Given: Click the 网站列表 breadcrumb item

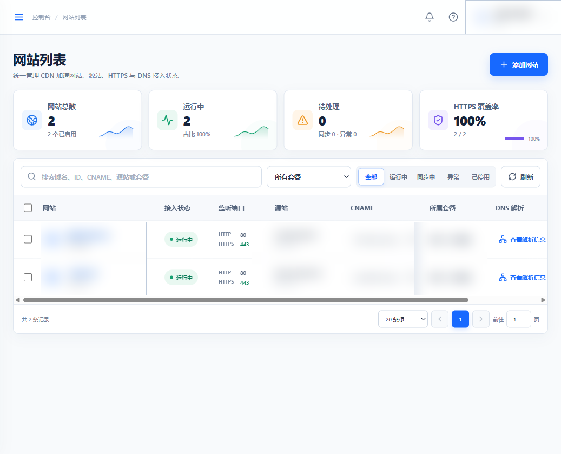Looking at the screenshot, I should tap(74, 17).
